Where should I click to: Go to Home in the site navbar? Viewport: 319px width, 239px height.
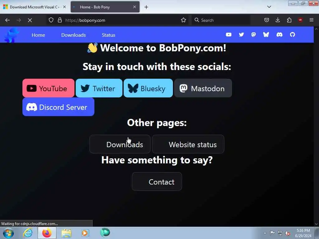[x=38, y=35]
